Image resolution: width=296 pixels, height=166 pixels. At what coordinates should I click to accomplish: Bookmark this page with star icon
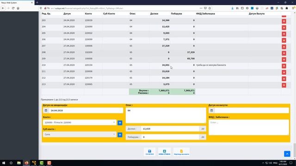click(x=210, y=8)
